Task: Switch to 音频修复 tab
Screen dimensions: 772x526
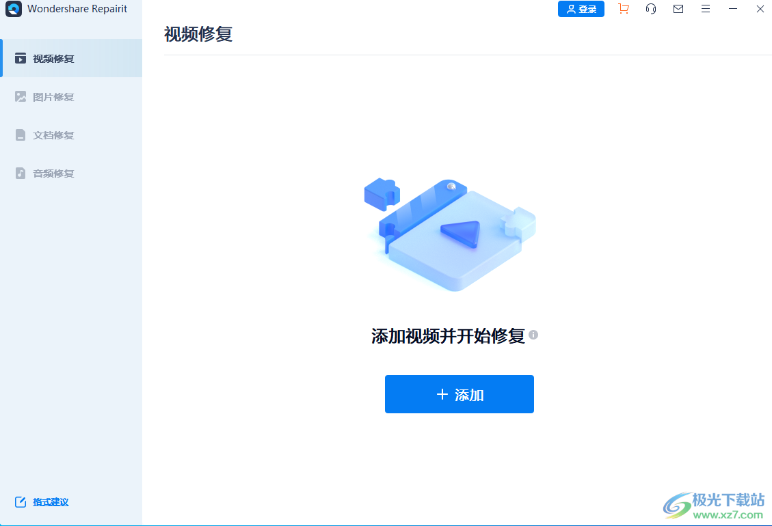Action: (71, 174)
